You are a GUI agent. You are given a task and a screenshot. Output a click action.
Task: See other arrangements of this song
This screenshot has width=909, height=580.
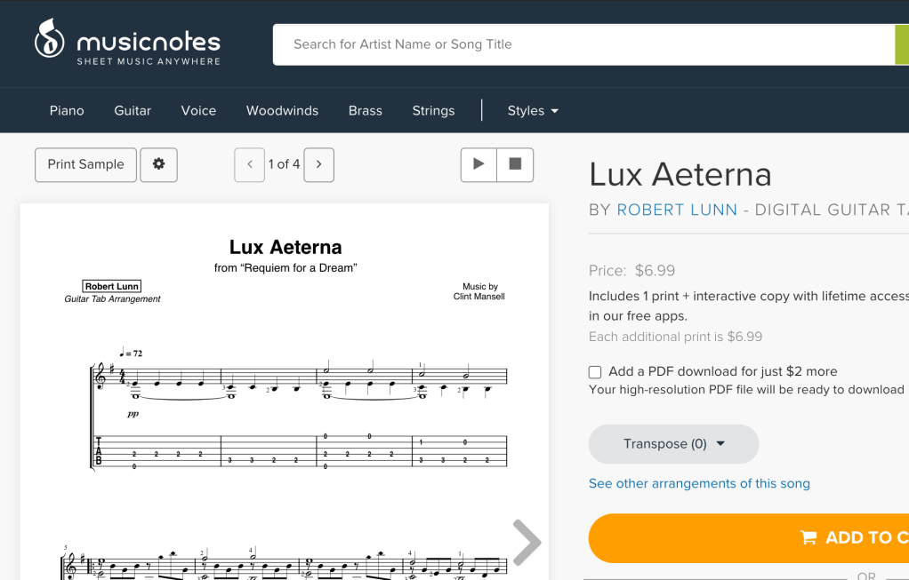[x=699, y=483]
